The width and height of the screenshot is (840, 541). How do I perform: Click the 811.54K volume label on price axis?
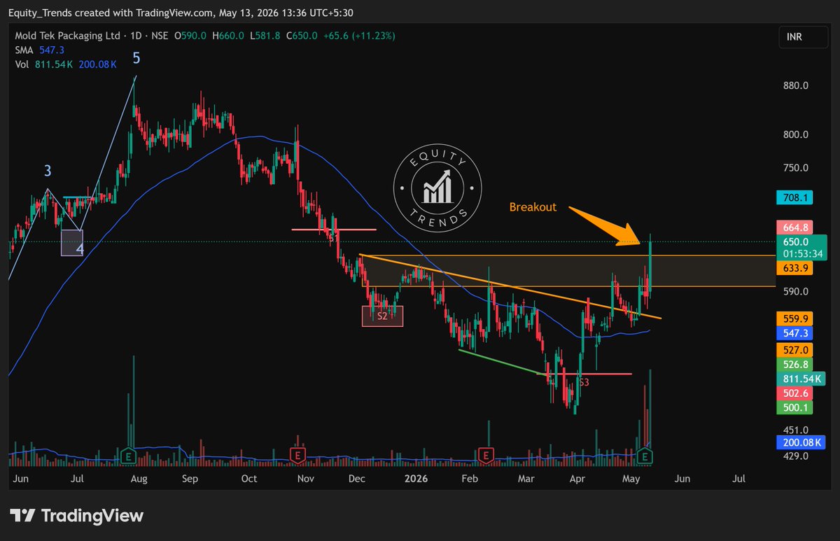[801, 379]
